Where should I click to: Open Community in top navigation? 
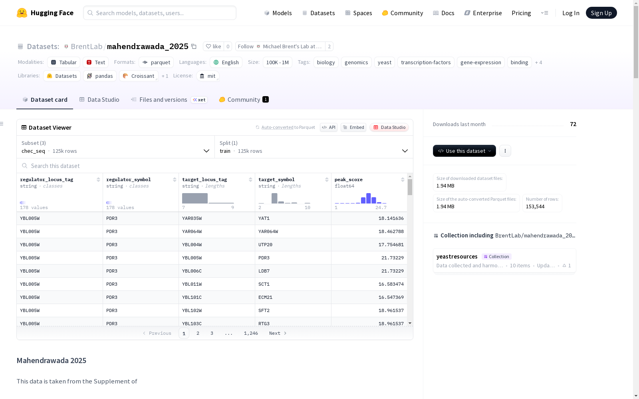403,13
